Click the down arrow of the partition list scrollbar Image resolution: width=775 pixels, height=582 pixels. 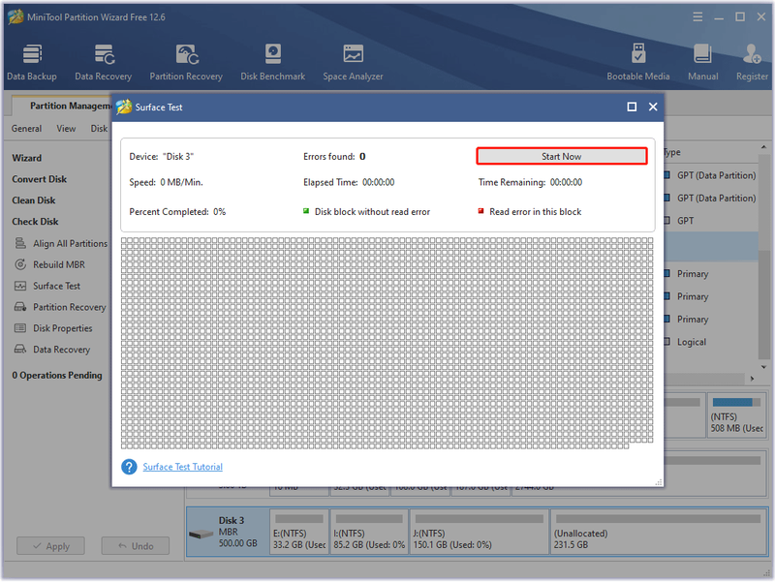point(763,367)
